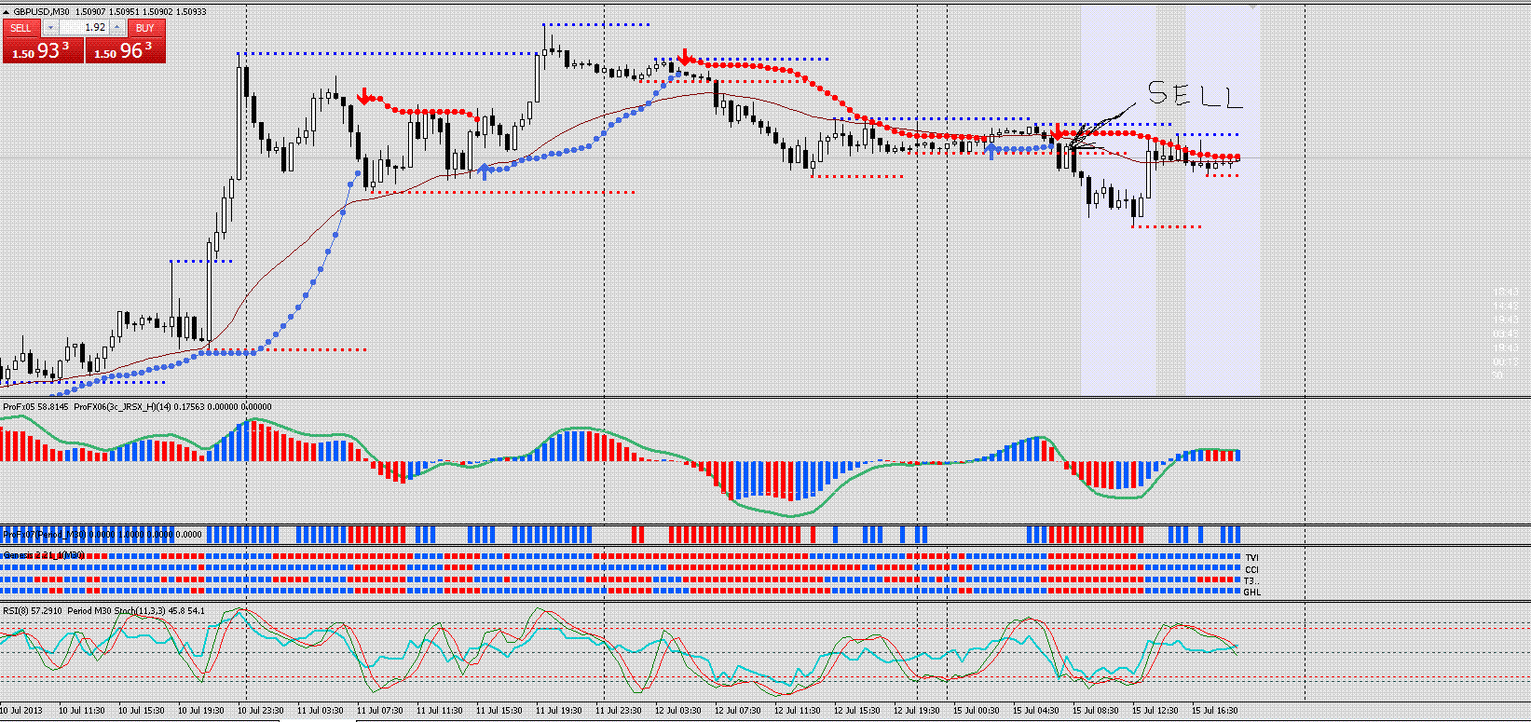The width and height of the screenshot is (1531, 722).
Task: Select the blue buy arrow near 15 Jul 00:30
Action: (x=991, y=150)
